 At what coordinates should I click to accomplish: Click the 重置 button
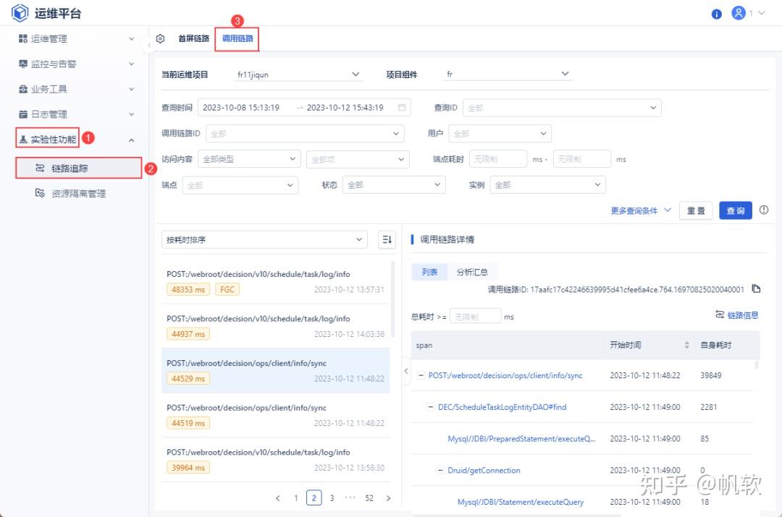(696, 210)
